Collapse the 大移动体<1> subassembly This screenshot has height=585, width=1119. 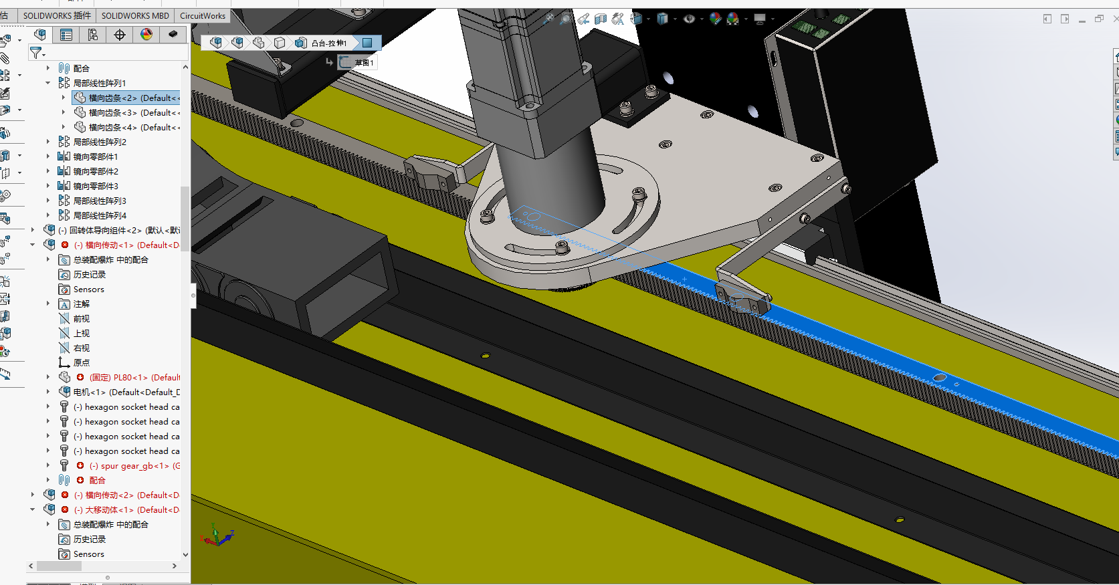tap(32, 509)
